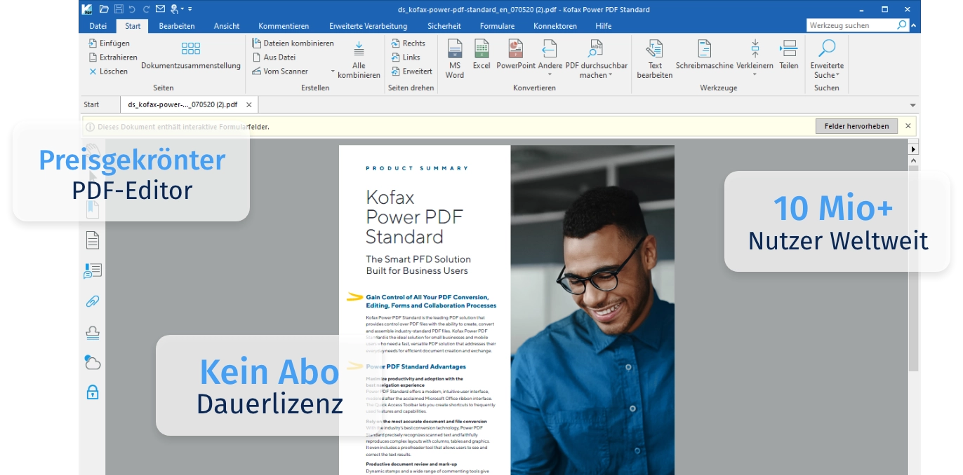963x475 pixels.
Task: Convert to Excel
Action: (x=482, y=55)
